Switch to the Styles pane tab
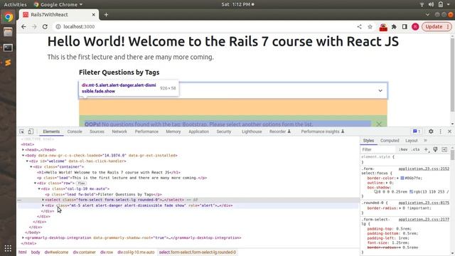This screenshot has height=256, width=455. point(368,141)
